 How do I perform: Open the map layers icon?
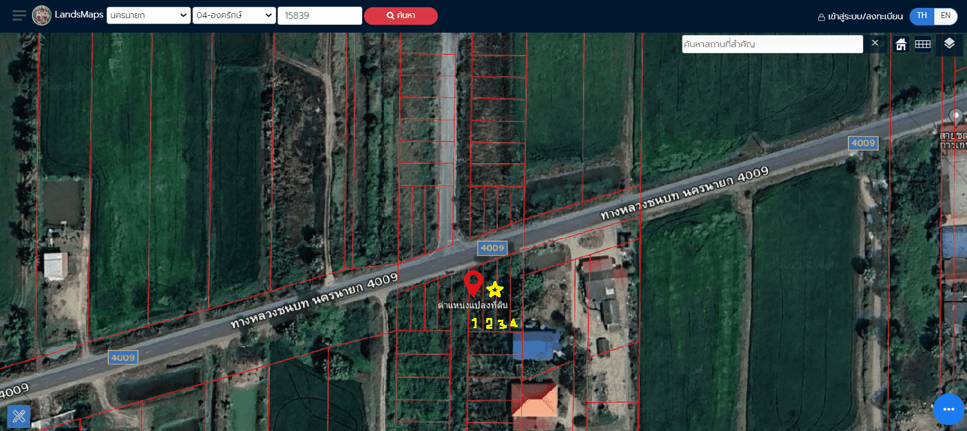coord(949,44)
